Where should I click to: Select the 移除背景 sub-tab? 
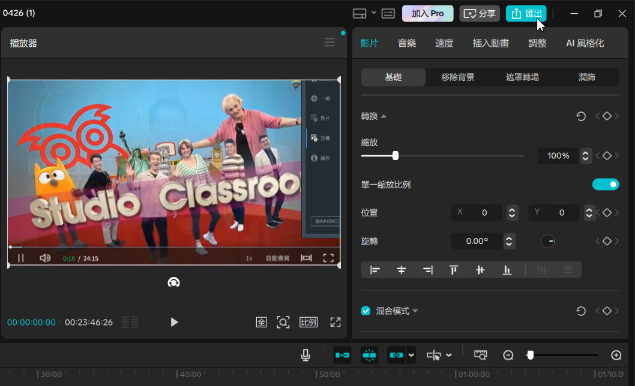(x=457, y=77)
